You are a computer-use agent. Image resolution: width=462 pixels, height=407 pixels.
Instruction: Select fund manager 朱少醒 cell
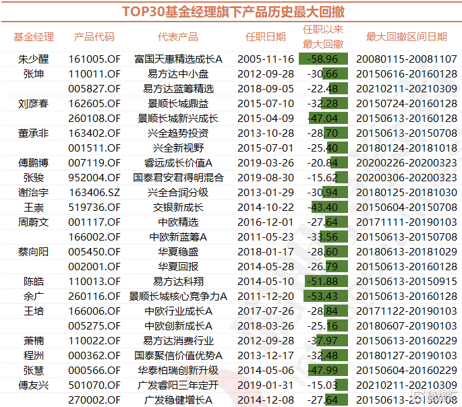click(34, 59)
